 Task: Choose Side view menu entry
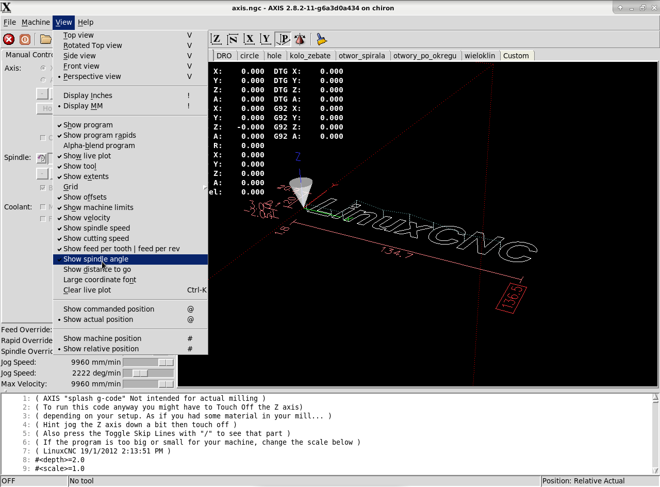130,56
